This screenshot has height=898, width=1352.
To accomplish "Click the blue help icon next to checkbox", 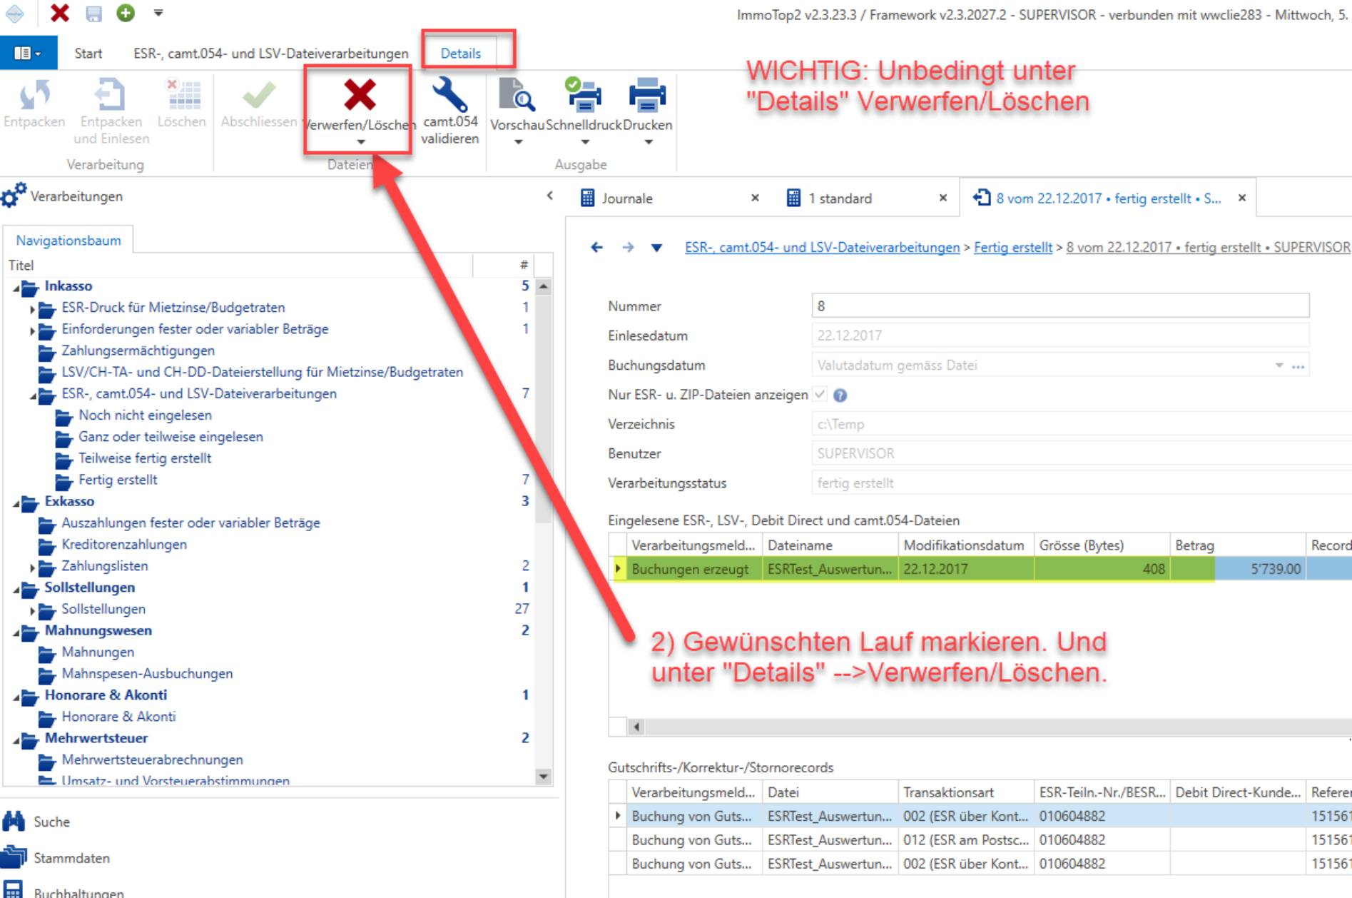I will click(840, 395).
